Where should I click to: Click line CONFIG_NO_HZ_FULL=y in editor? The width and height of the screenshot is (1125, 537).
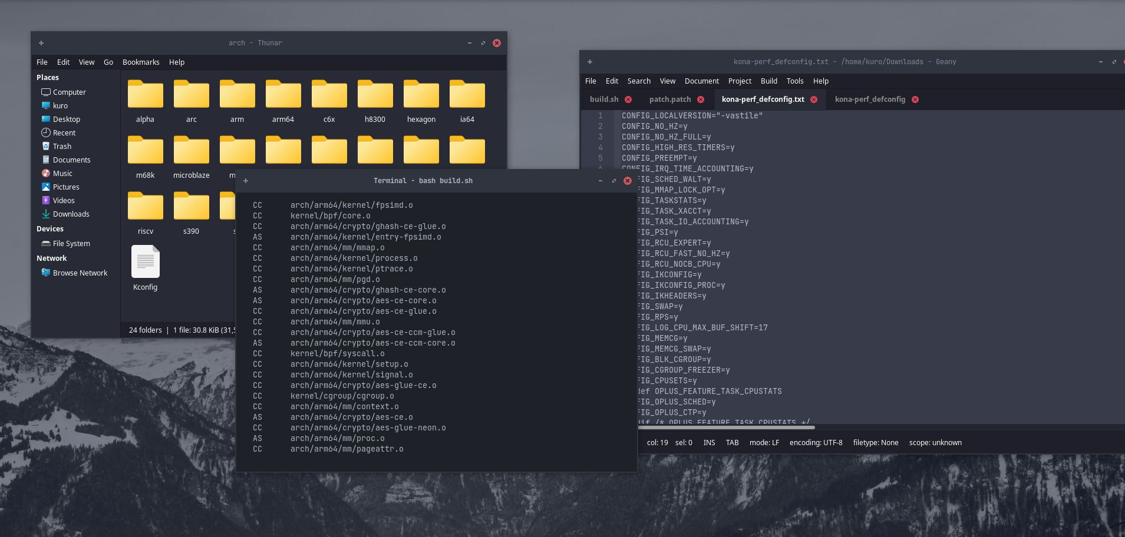666,137
